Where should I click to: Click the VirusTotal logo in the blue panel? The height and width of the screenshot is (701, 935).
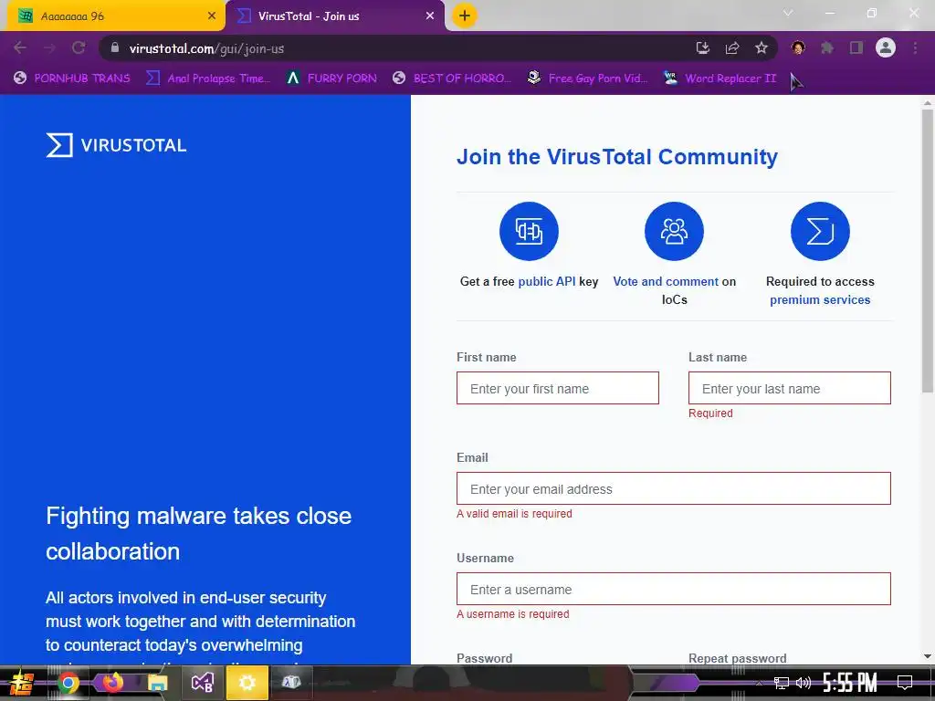click(x=116, y=145)
